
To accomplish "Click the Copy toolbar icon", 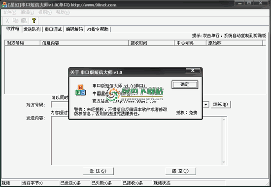I will tap(16, 21).
